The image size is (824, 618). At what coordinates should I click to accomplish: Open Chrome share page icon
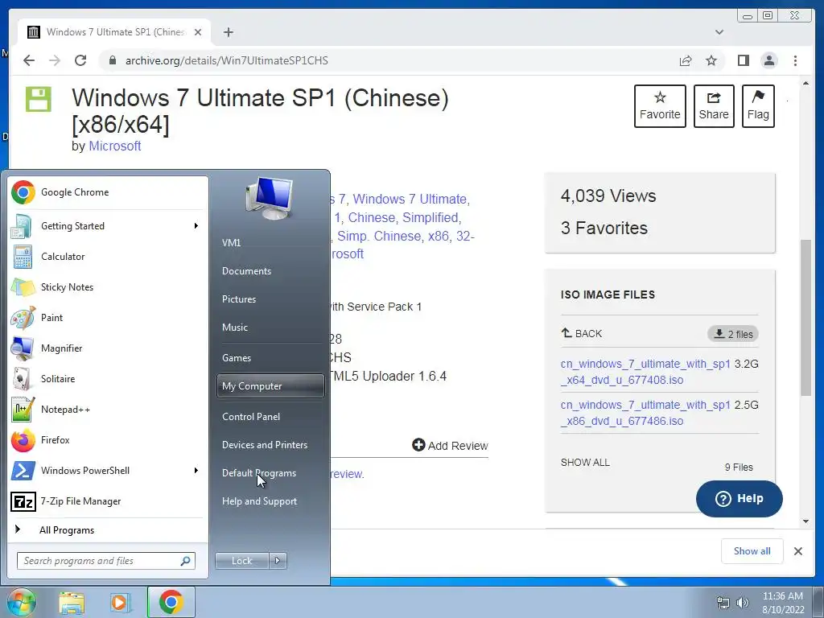click(x=686, y=60)
